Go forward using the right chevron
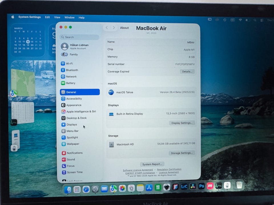The image size is (274, 205). 114,28
